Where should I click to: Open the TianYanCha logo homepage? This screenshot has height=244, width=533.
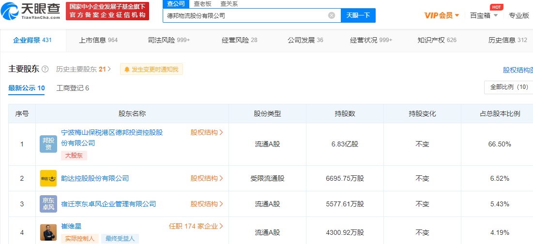tap(30, 11)
